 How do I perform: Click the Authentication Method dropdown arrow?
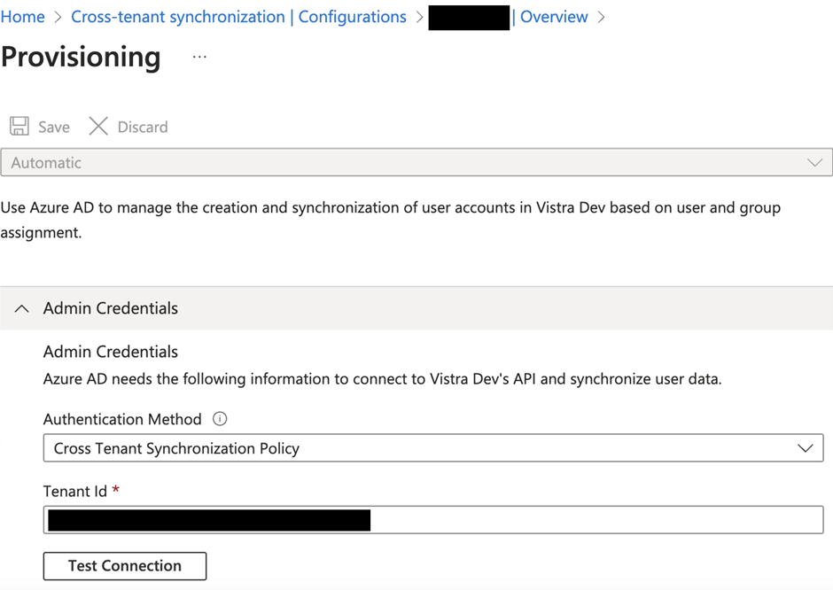point(806,448)
